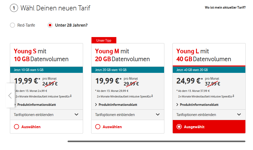The height and width of the screenshot is (150, 253).
Task: Click the horizontal tariff scrollbar
Action: tap(156, 141)
